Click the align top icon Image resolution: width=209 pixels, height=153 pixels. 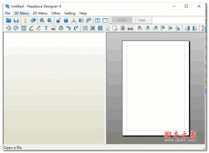pyautogui.click(x=163, y=28)
